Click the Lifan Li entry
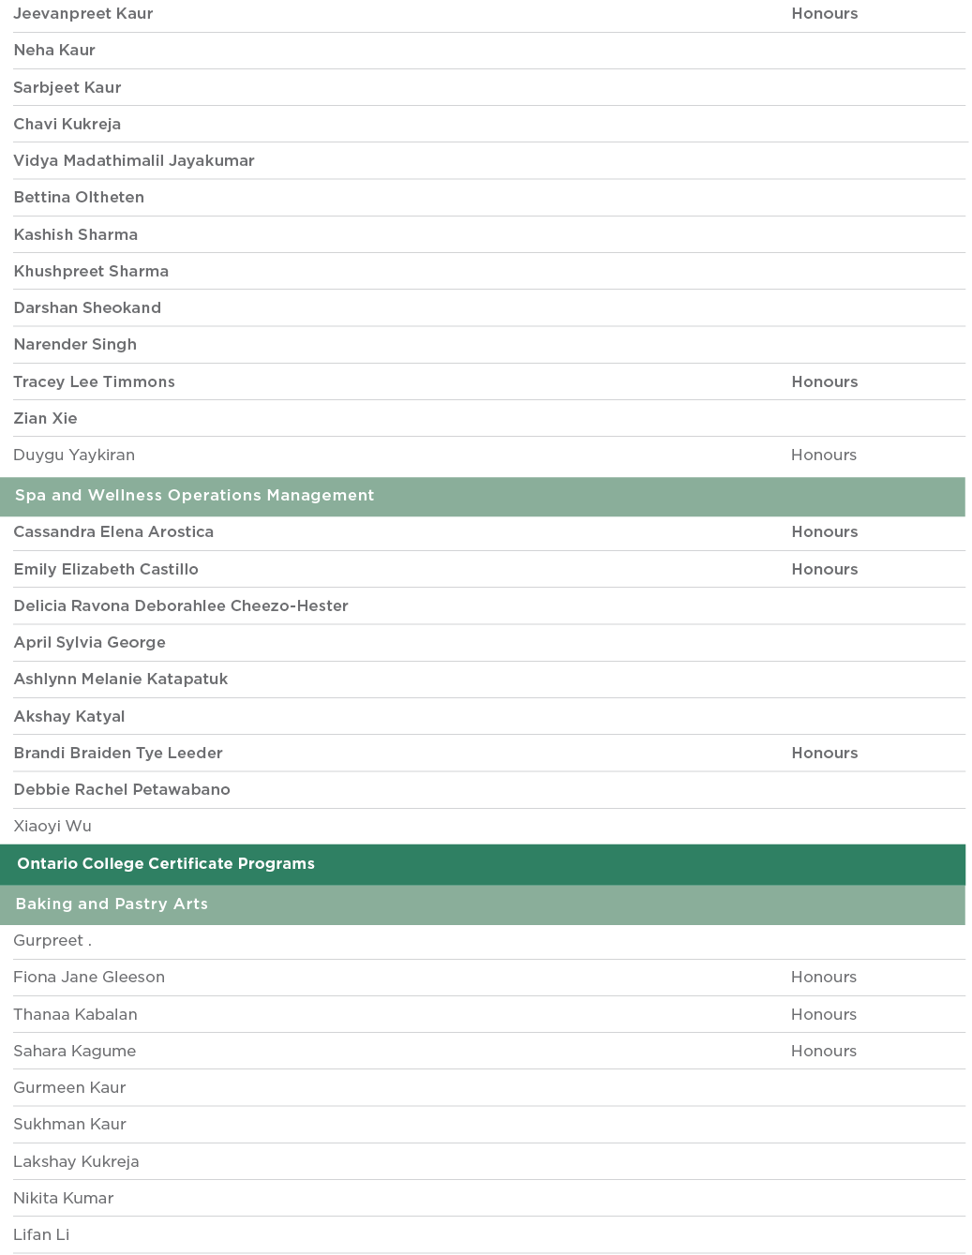Screen dimensions: 972x1255 pos(41,1235)
